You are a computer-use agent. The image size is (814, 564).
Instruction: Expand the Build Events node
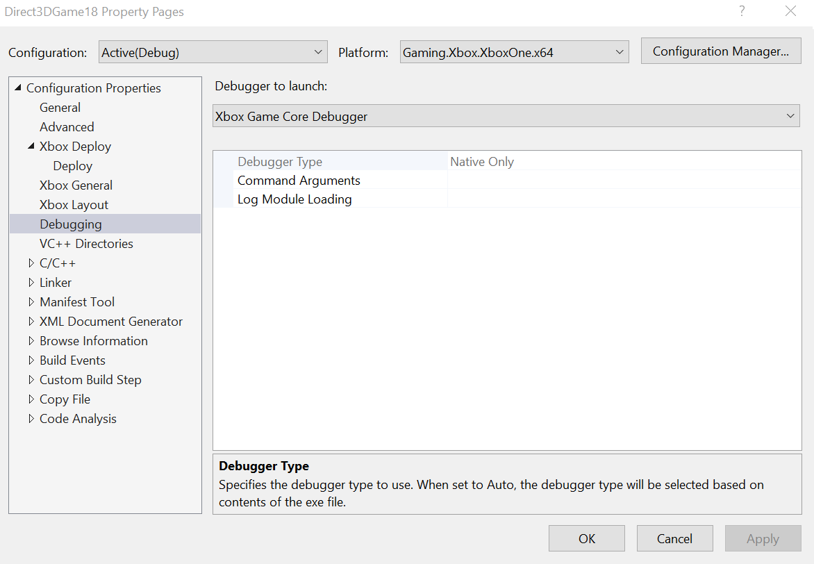tap(31, 360)
